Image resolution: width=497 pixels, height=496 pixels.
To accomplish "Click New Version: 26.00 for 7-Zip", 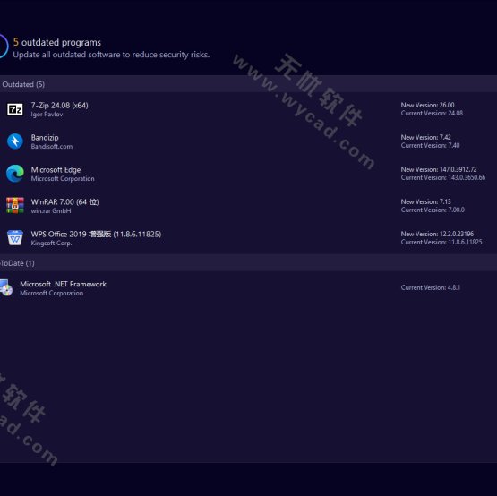I will point(427,105).
